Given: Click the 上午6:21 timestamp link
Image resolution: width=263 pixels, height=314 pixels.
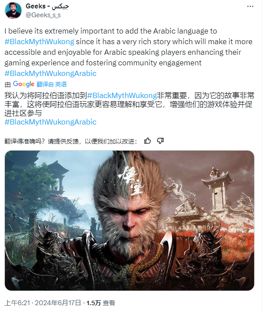Looking at the screenshot, I should click(17, 303).
